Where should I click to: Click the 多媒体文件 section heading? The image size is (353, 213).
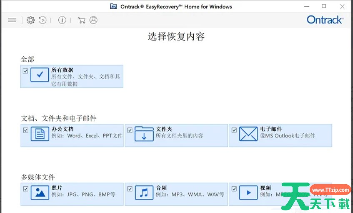pyautogui.click(x=38, y=177)
